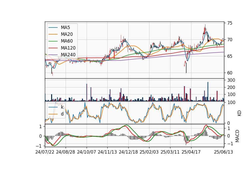Click the tallest volume bar near May 2025
Viewport: 249px width, 179px height.
[208, 92]
